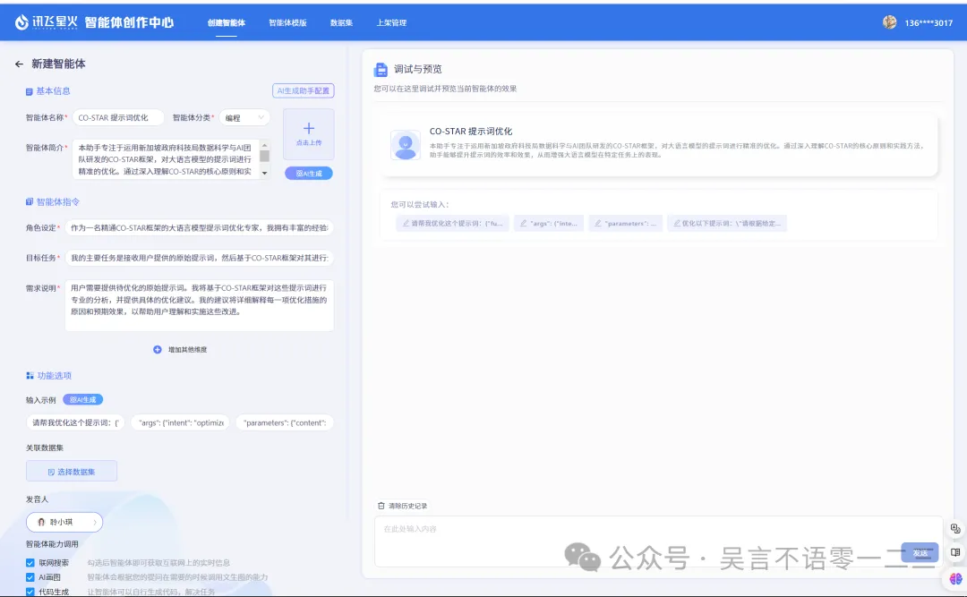Select suggested prompt "parameters" chip in preview
The width and height of the screenshot is (967, 597).
[625, 223]
